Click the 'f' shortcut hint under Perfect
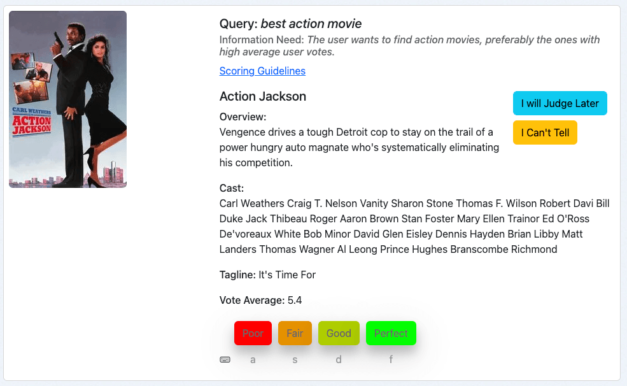 (391, 360)
